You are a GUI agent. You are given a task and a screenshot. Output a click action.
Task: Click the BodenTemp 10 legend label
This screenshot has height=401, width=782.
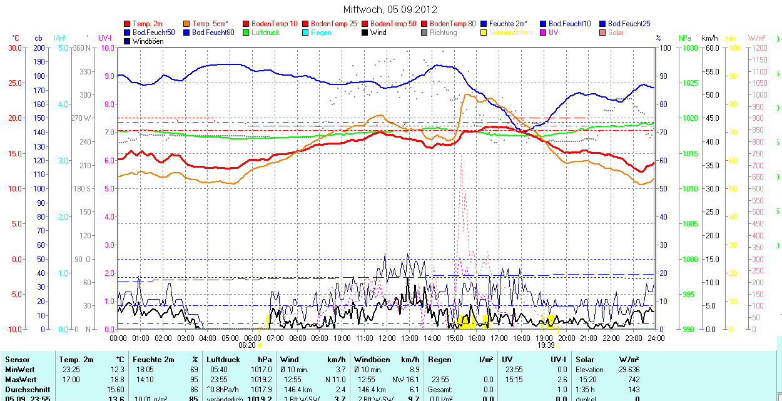[x=274, y=24]
